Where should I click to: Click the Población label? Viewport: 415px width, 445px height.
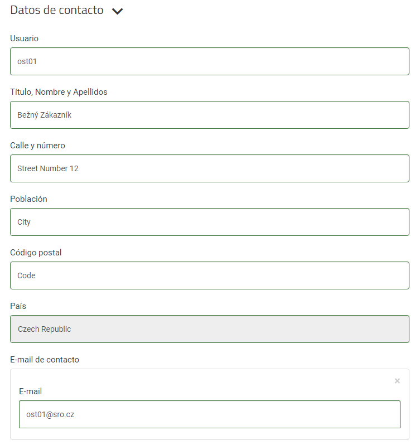[28, 199]
